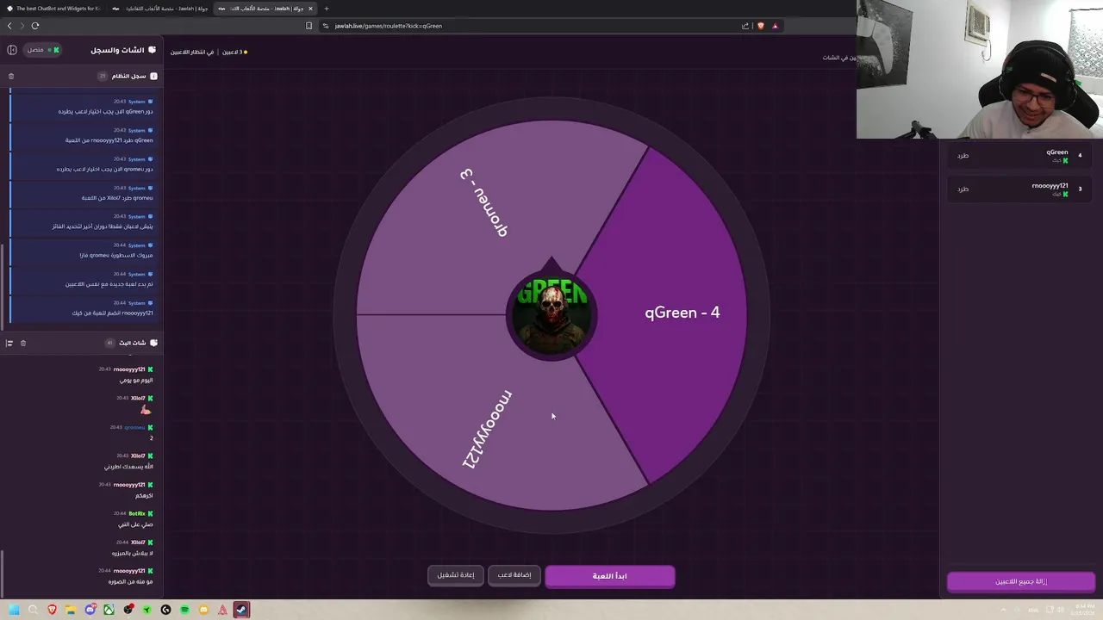Clear the system log with the trash icon
The height and width of the screenshot is (620, 1103).
pos(11,77)
